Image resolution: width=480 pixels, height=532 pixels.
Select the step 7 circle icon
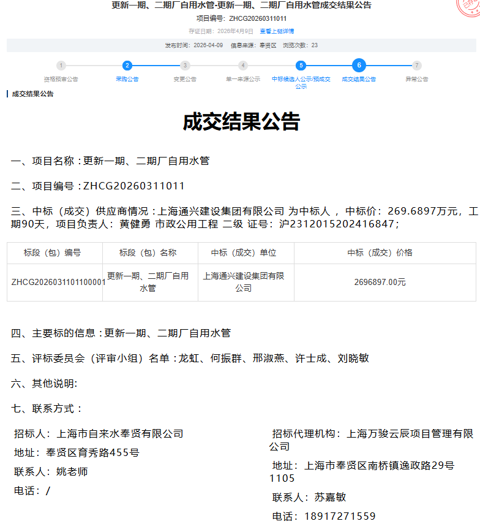(417, 66)
